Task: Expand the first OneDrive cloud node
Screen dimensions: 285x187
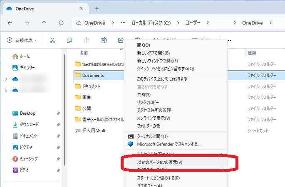Action: 6,79
